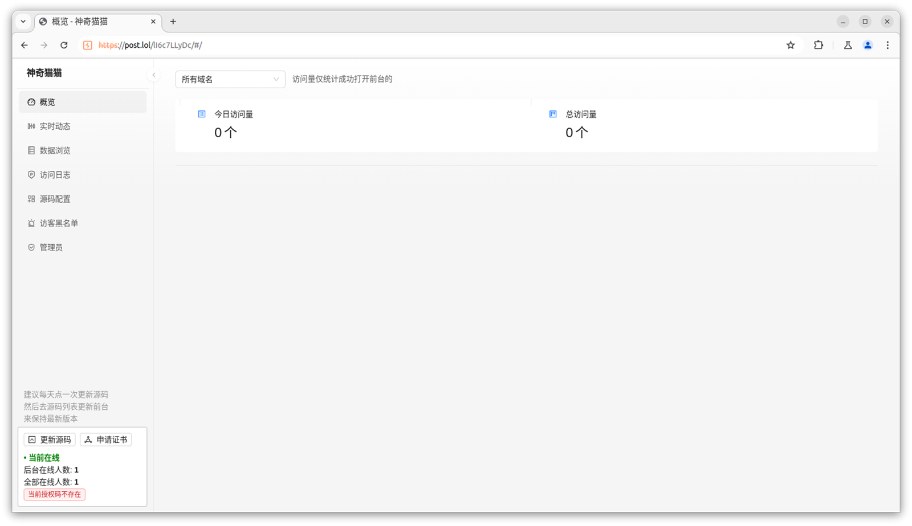Open the browser three-dot menu
912x526 pixels.
click(887, 45)
